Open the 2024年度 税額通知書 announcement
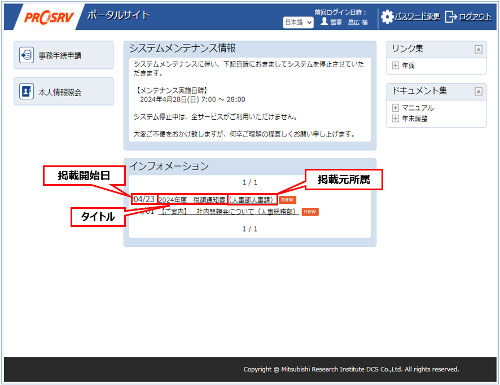The width and height of the screenshot is (500, 385). pyautogui.click(x=217, y=200)
